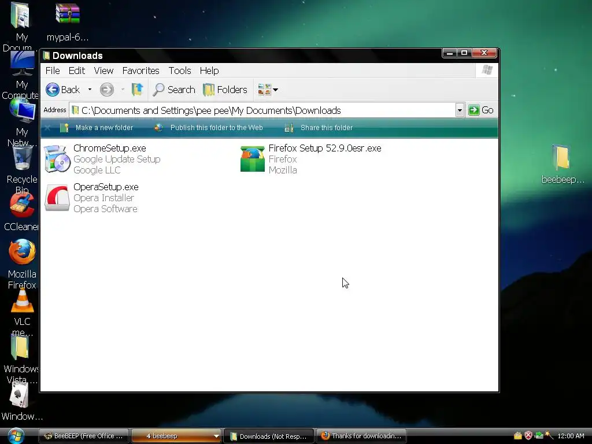Click the Firefox Setup 52.9.0esr.exe name
The width and height of the screenshot is (592, 444).
pyautogui.click(x=325, y=148)
